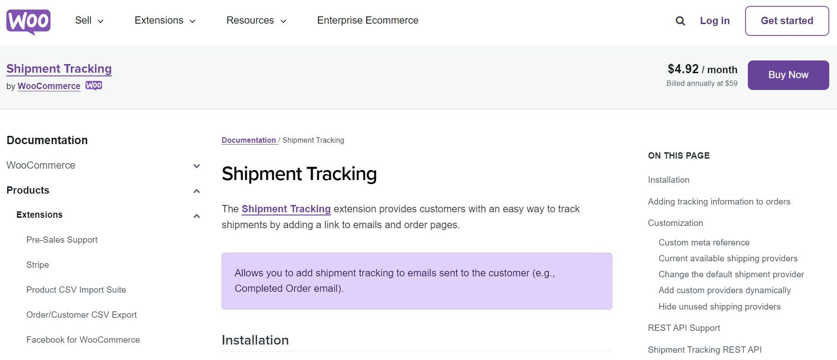The width and height of the screenshot is (837, 360).
Task: Click the Woo logo in header
Action: (x=28, y=21)
